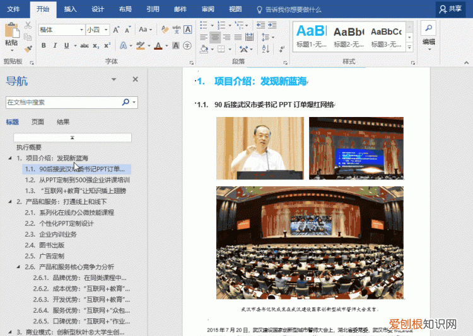Click the Format Painter brush icon
Image resolution: width=473 pixels, height=336 pixels.
[28, 48]
